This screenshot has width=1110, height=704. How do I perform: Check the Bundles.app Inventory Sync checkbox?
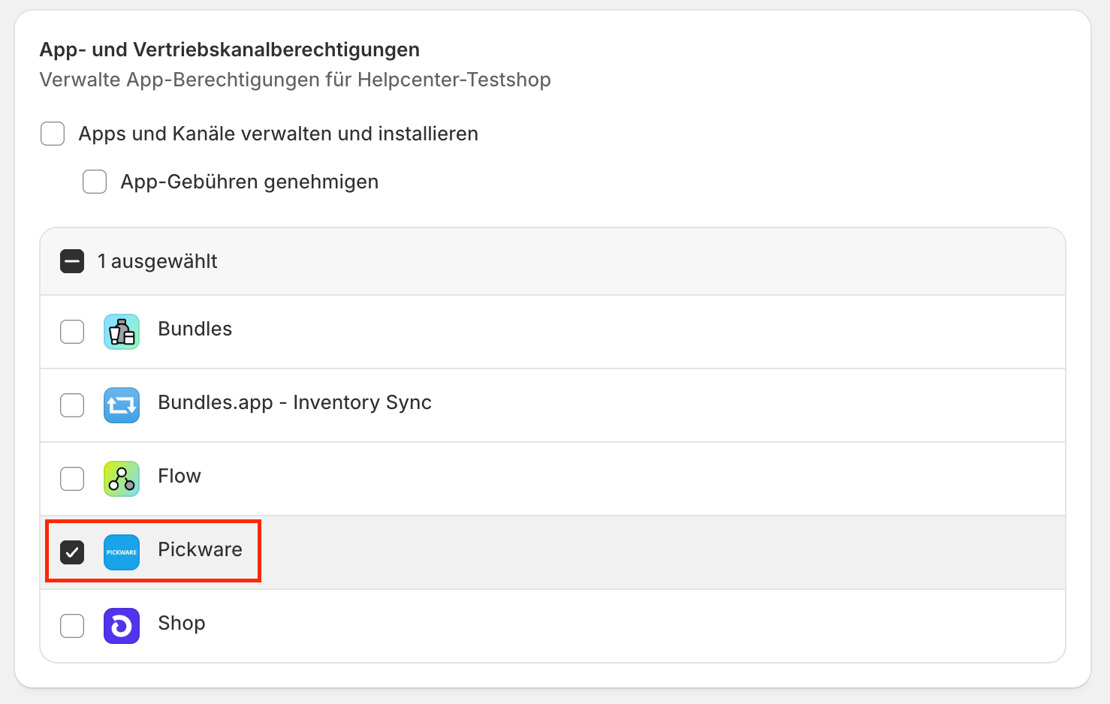pos(72,405)
